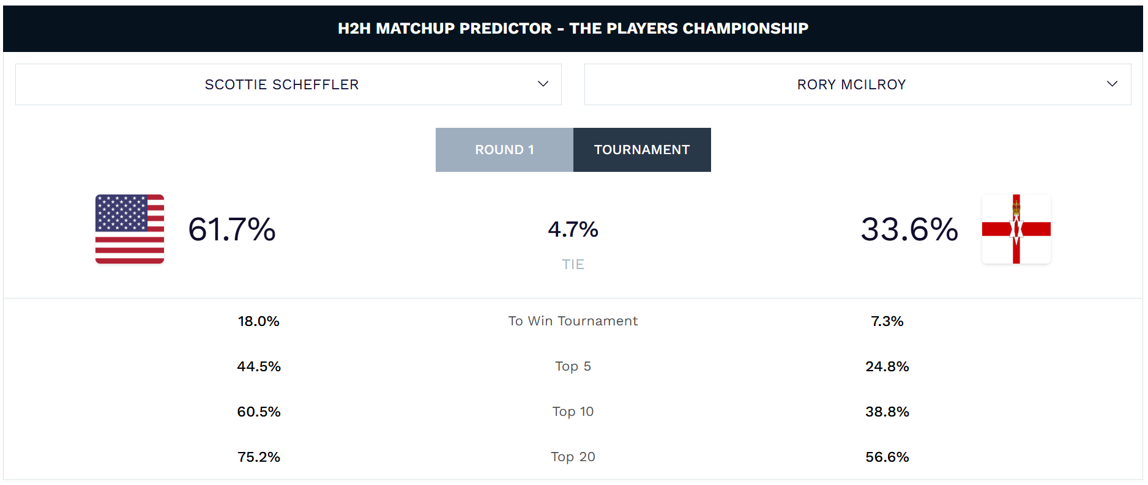Viewport: 1148px width, 485px height.
Task: Click the 4.7% tie percentage
Action: point(573,229)
